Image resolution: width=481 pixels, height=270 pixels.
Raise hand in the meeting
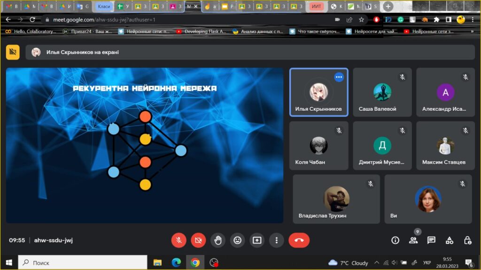[218, 240]
